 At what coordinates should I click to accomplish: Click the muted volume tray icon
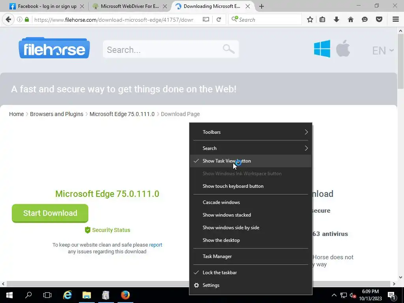pos(353,295)
